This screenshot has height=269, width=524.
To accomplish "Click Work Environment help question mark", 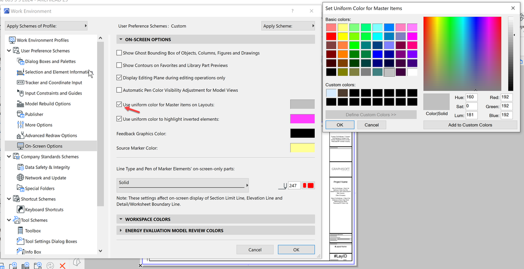I will click(x=293, y=10).
